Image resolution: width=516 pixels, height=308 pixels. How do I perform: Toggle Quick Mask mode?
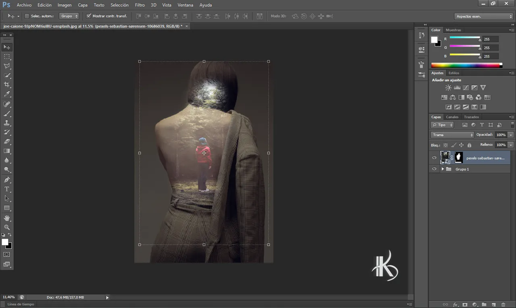tap(7, 254)
